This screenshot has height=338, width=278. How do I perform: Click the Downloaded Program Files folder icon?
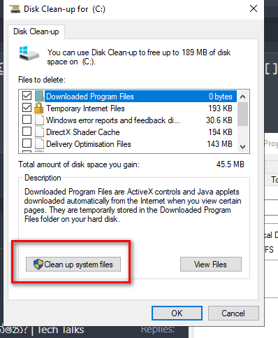coord(39,97)
